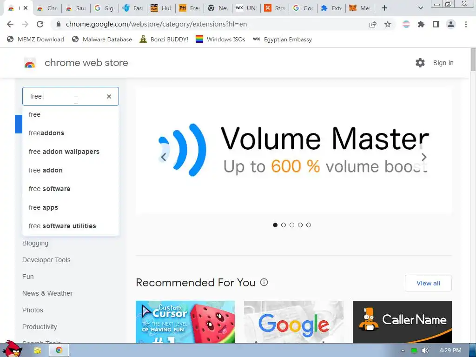This screenshot has height=357, width=476.
Task: Click the share page icon in address bar
Action: 373,24
